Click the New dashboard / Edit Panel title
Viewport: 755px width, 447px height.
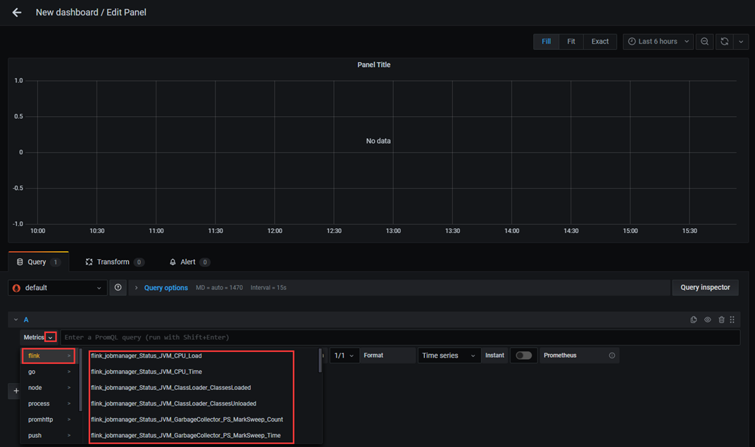tap(91, 13)
